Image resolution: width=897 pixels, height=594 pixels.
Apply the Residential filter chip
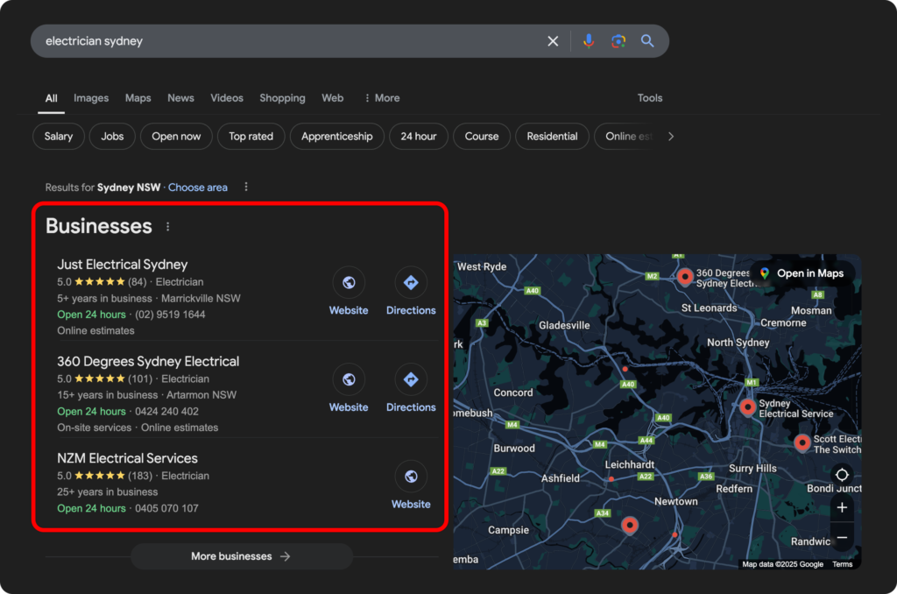coord(552,136)
